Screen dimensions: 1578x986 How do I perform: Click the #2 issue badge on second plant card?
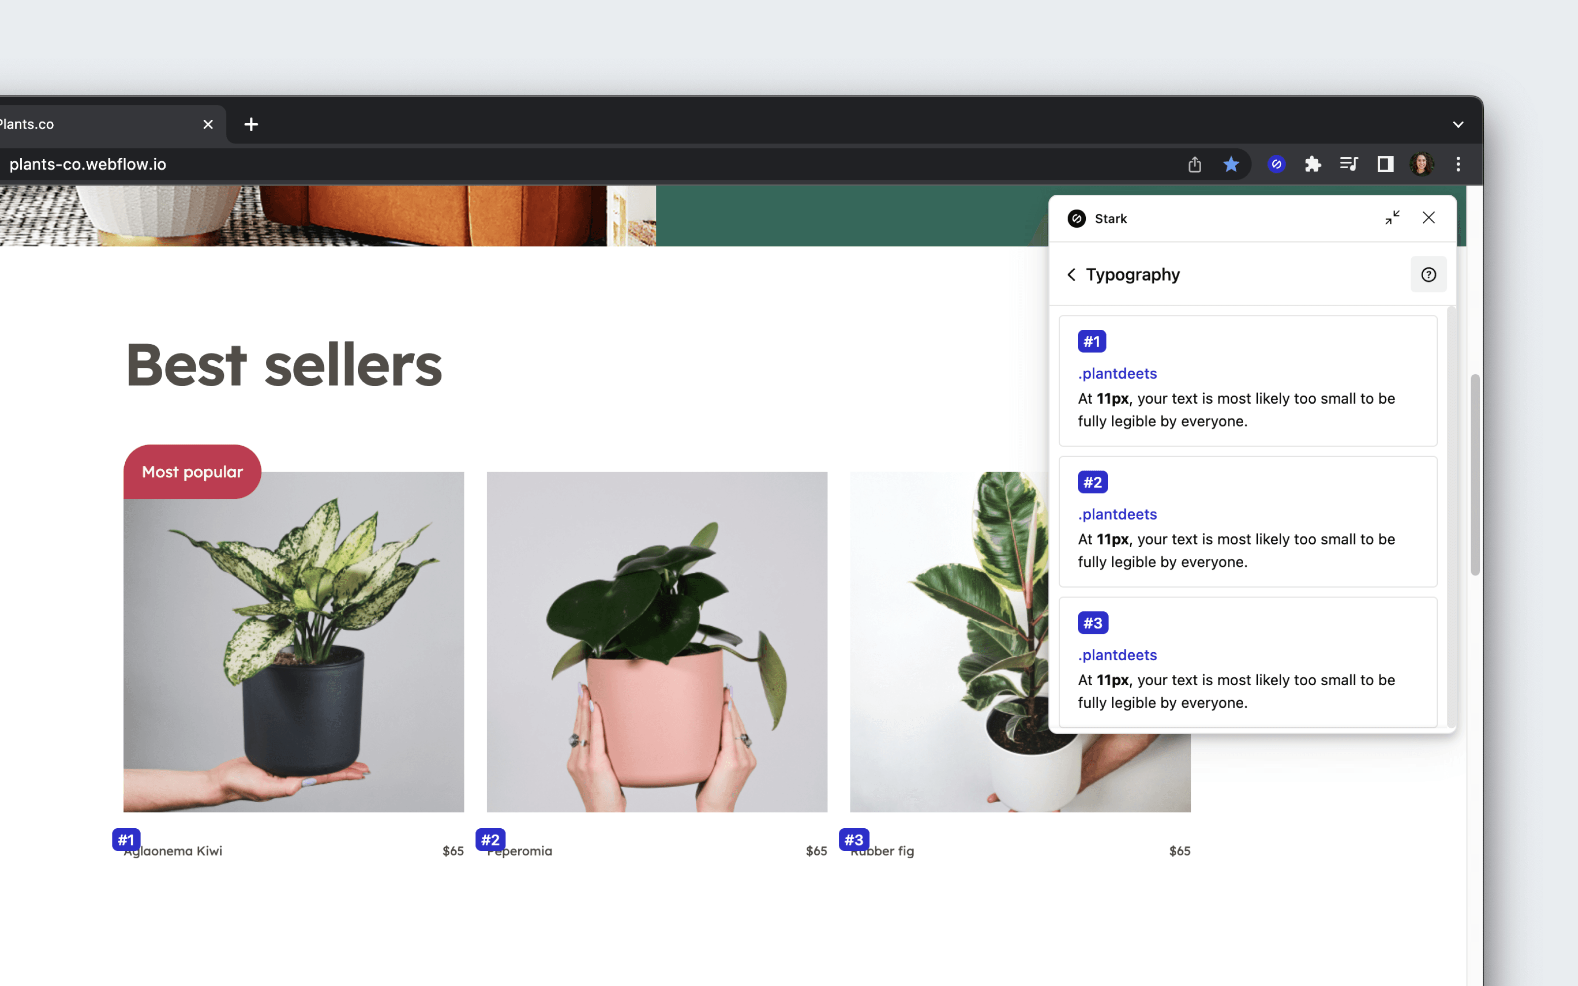[x=490, y=840]
